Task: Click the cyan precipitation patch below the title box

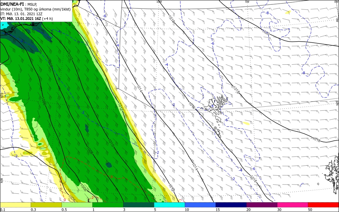Action: 4,26
